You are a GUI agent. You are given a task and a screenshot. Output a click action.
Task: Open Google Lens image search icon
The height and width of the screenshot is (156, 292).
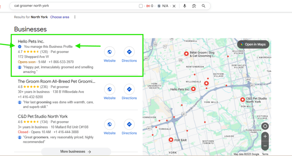click(194, 6)
